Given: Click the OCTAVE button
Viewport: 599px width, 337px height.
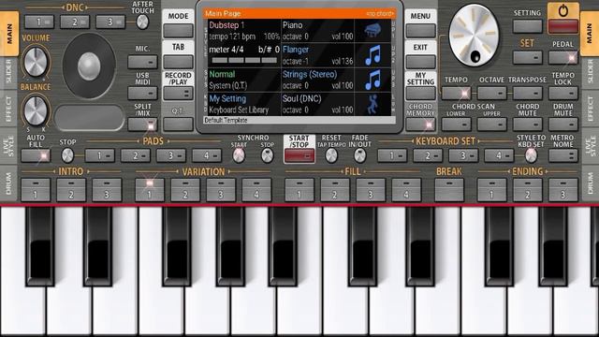Looking at the screenshot, I should point(491,94).
